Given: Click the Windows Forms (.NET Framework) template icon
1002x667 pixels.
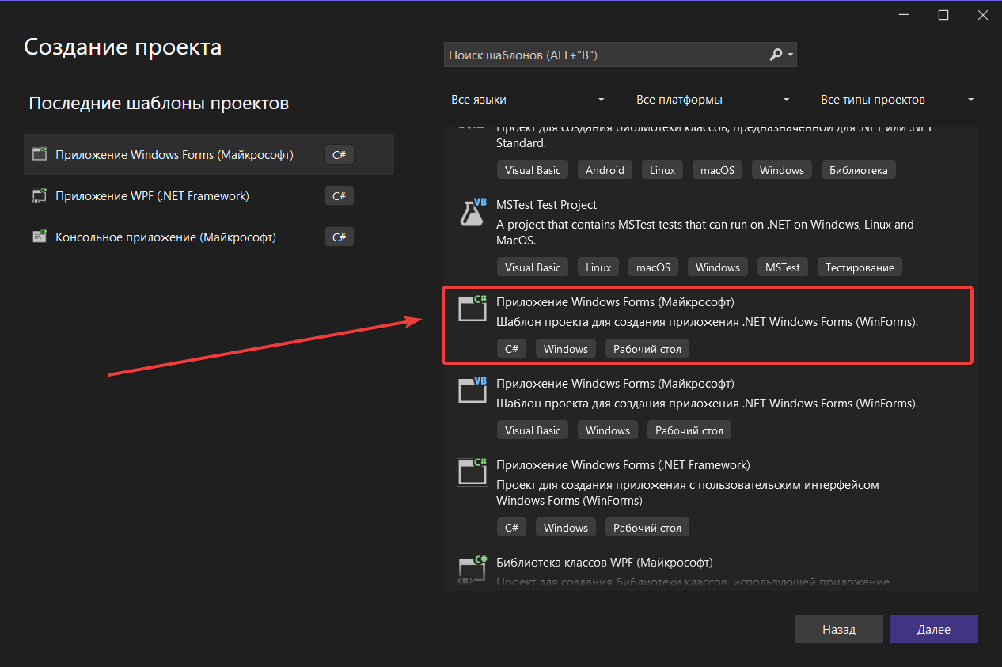Looking at the screenshot, I should click(x=473, y=472).
